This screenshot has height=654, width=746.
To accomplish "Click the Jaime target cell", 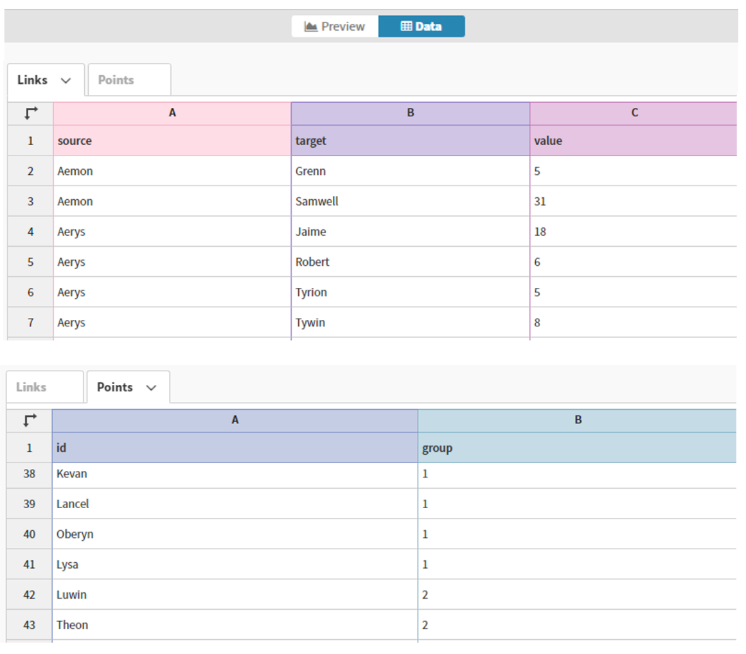I will click(411, 232).
